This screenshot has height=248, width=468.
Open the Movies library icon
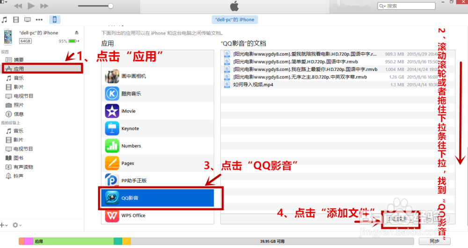pos(16,20)
